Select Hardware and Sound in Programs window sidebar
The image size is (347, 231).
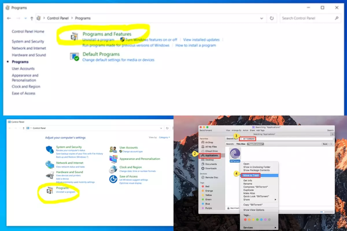coord(29,55)
